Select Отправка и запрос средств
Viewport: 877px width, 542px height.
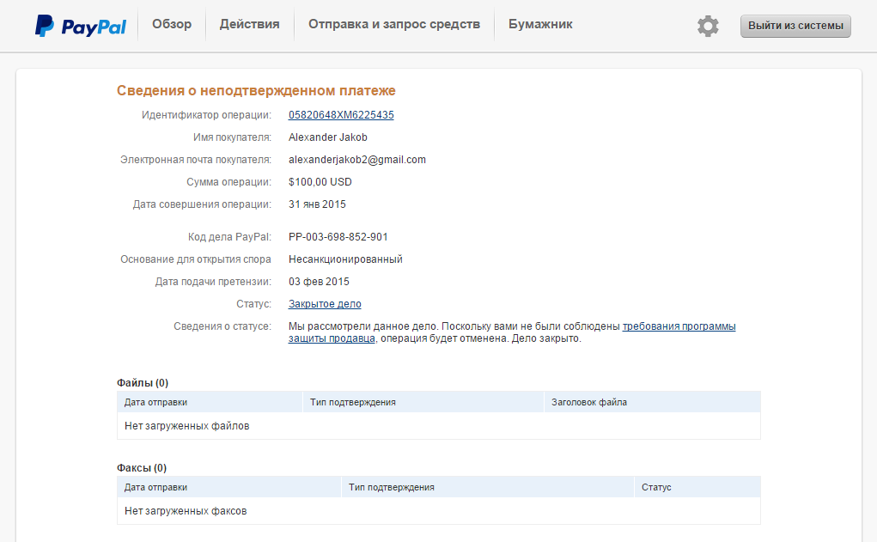pos(394,24)
